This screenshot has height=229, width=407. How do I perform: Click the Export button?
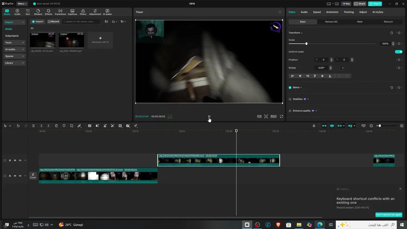(x=375, y=4)
